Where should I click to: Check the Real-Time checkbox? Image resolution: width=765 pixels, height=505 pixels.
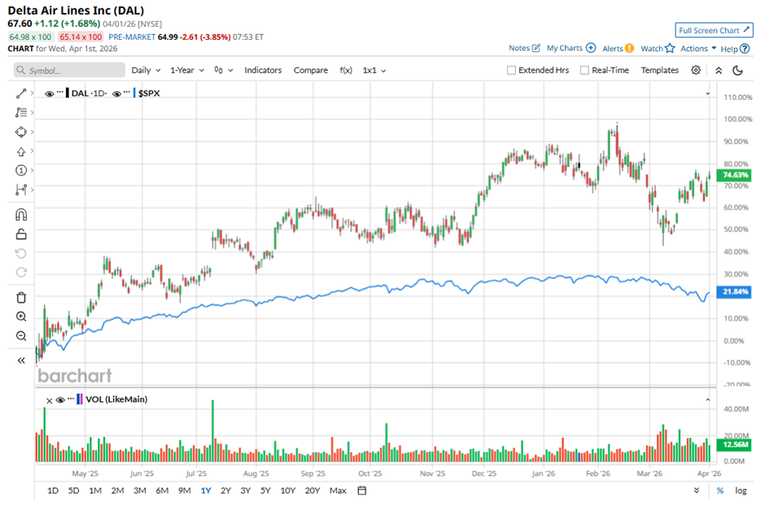point(584,70)
